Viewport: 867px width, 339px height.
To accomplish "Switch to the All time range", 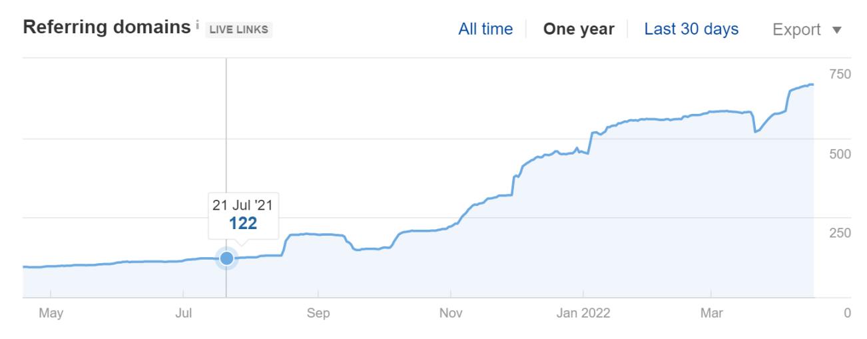I will (485, 29).
